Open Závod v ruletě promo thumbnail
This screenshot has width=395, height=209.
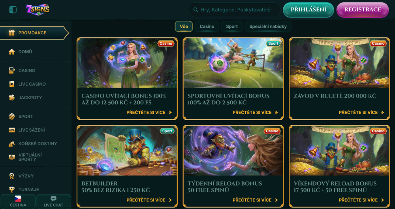(339, 63)
